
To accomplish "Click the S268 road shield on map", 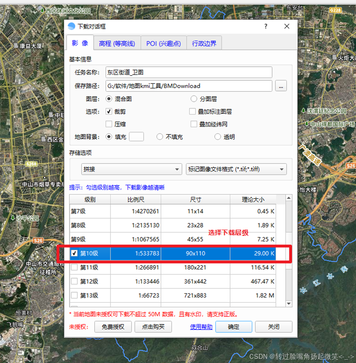I will pos(31,164).
